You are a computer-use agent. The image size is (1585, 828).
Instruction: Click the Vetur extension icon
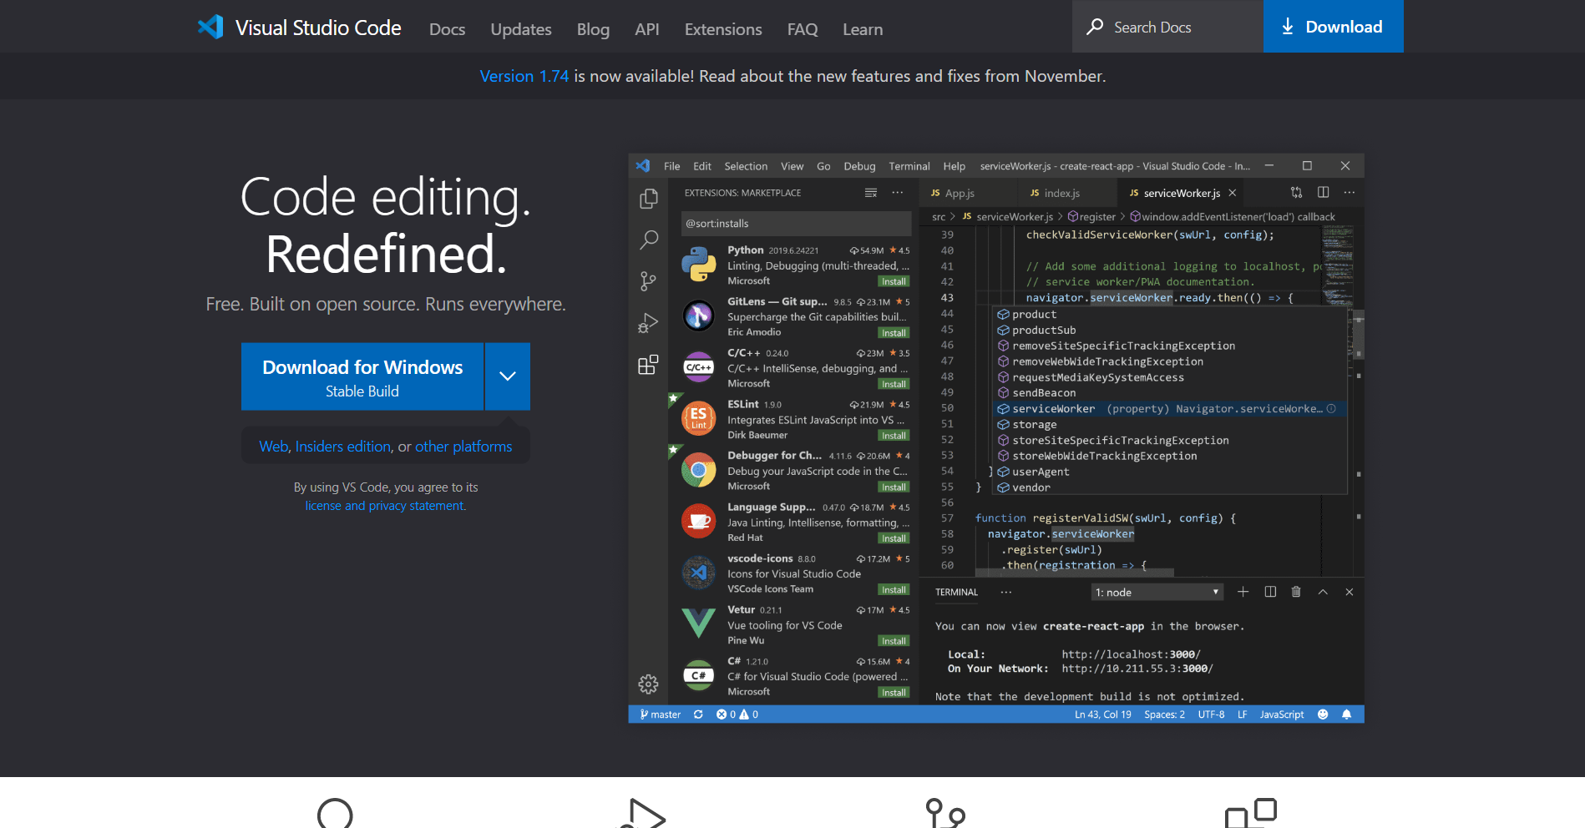(698, 624)
